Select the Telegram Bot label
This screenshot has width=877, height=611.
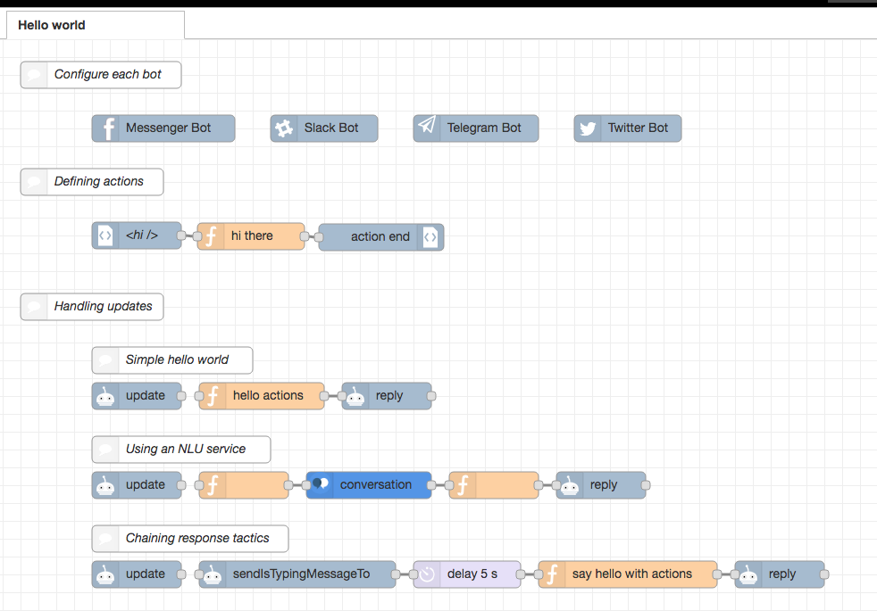pos(484,128)
